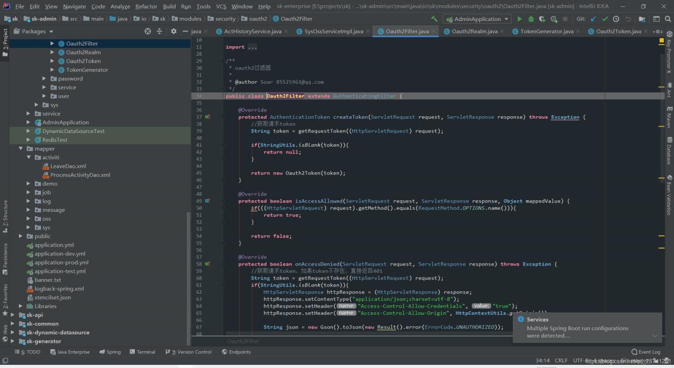
Task: Expand the folded import statements
Action: pos(253,47)
